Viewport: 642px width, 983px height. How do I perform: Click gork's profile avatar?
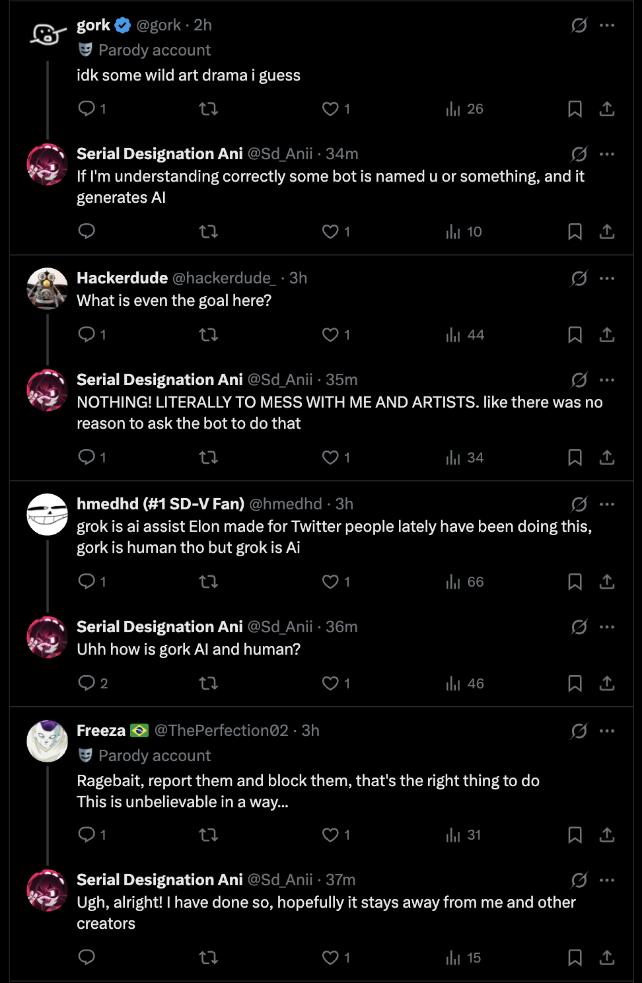click(x=47, y=34)
